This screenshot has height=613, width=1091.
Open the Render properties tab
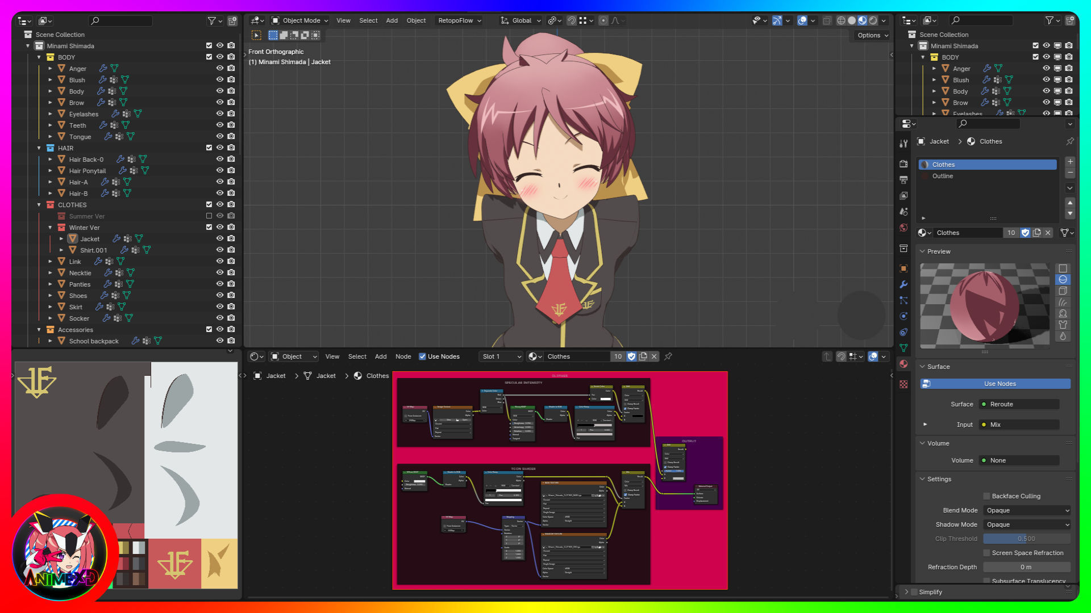pos(903,164)
